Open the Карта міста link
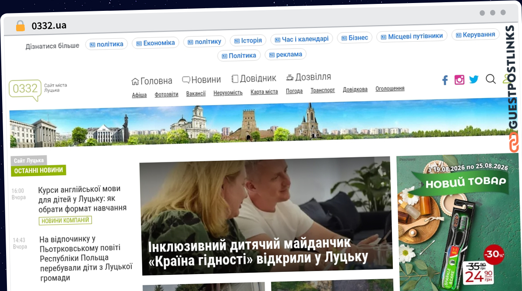Screen dimensions: 522x291 click(264, 92)
